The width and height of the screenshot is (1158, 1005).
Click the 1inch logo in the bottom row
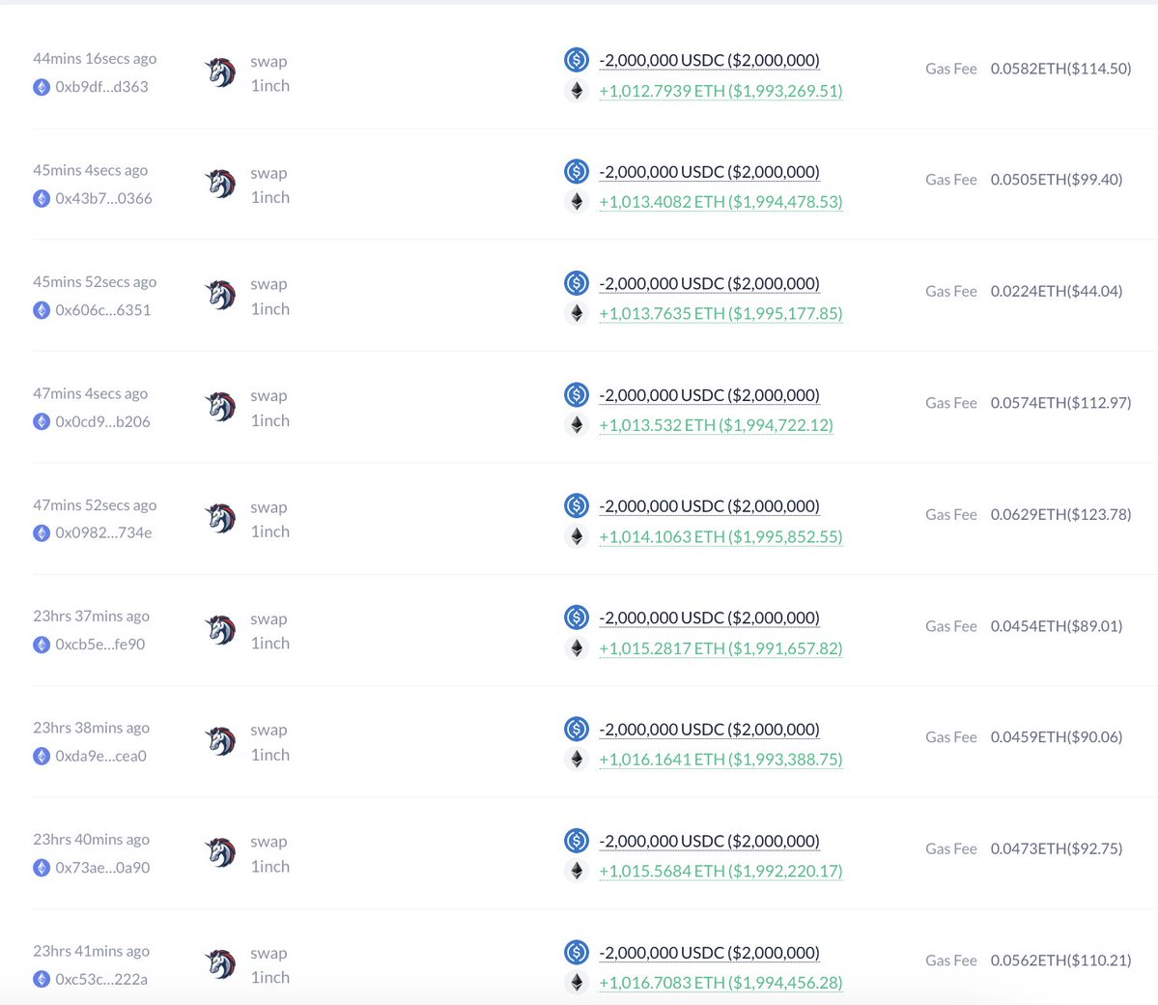tap(220, 963)
